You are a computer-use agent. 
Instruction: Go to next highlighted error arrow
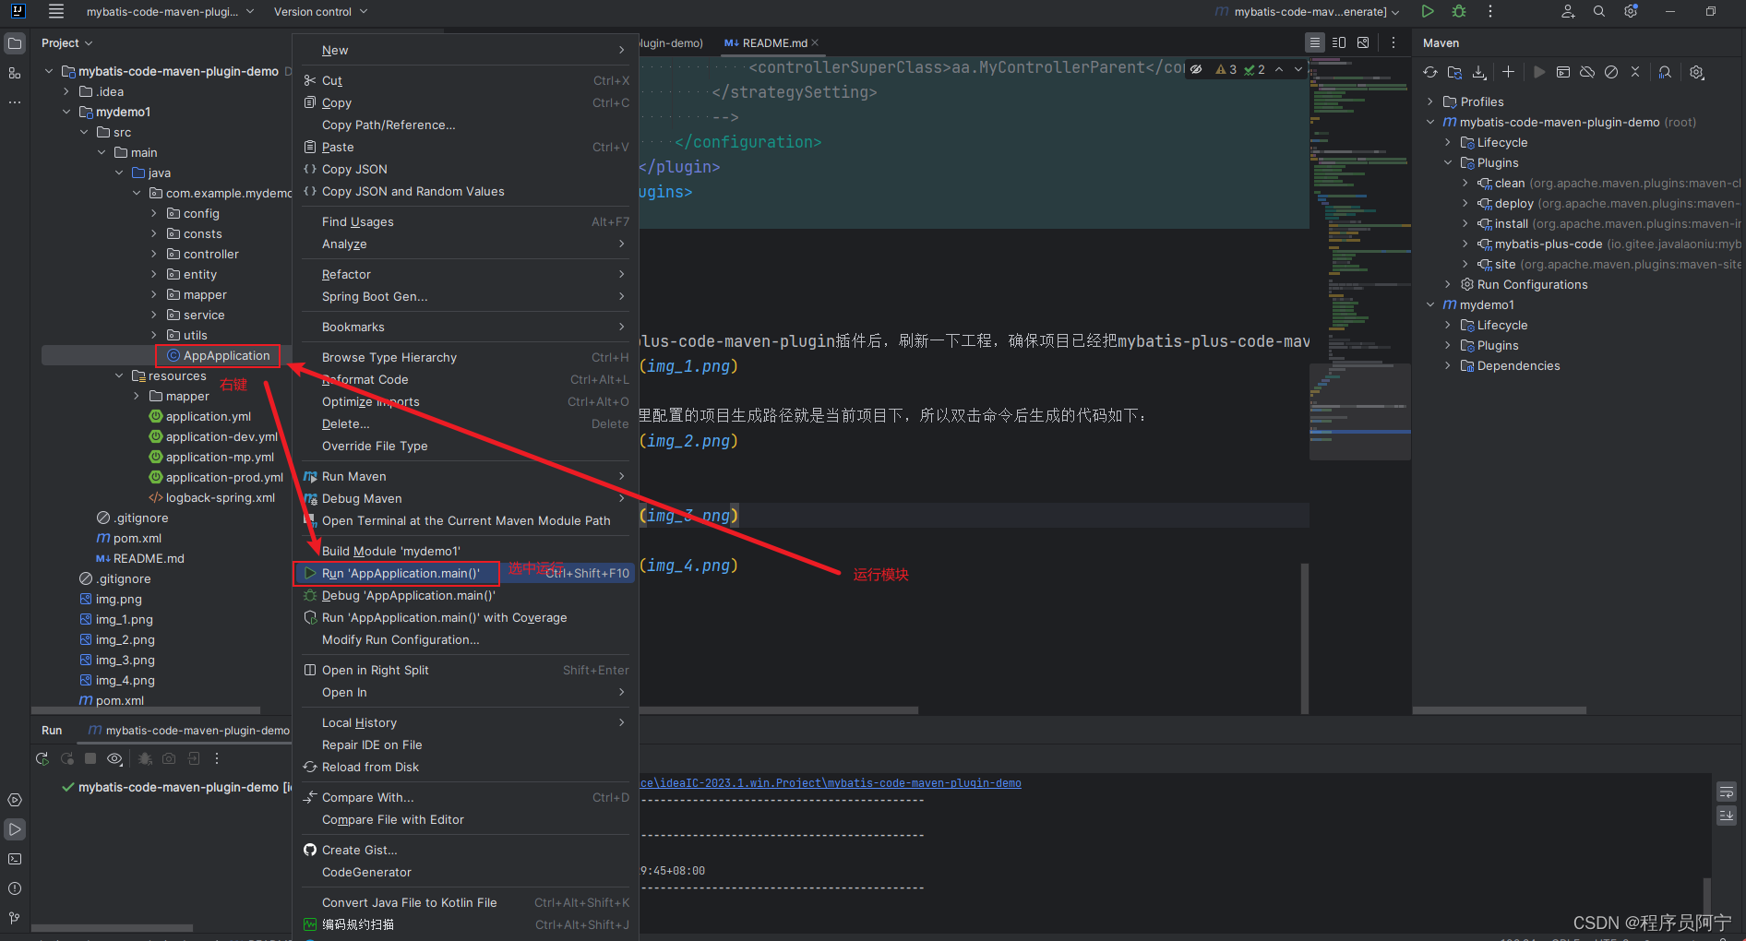1298,69
